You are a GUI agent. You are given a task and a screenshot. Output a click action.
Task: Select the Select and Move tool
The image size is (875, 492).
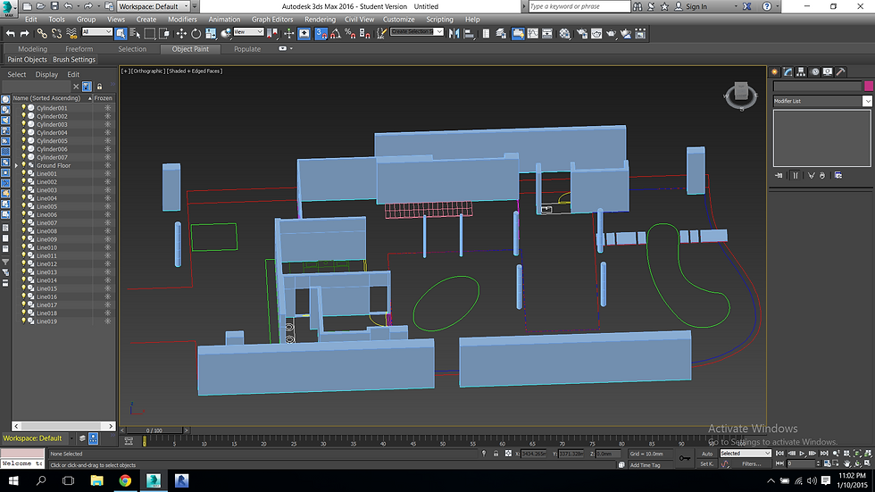pos(181,33)
